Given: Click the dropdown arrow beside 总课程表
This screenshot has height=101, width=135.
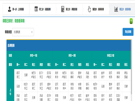Looking at the screenshot, I should tap(32, 32).
